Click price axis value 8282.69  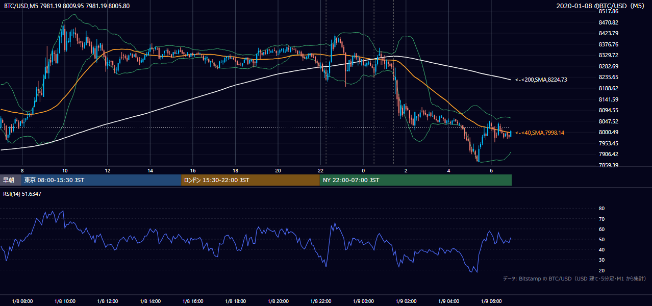[x=609, y=66]
